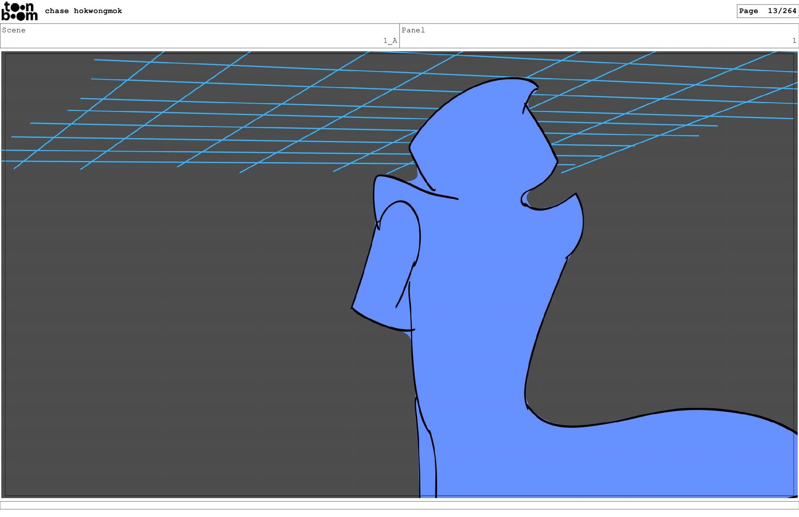Select the scene value 1_A
The height and width of the screenshot is (517, 799).
(x=390, y=41)
